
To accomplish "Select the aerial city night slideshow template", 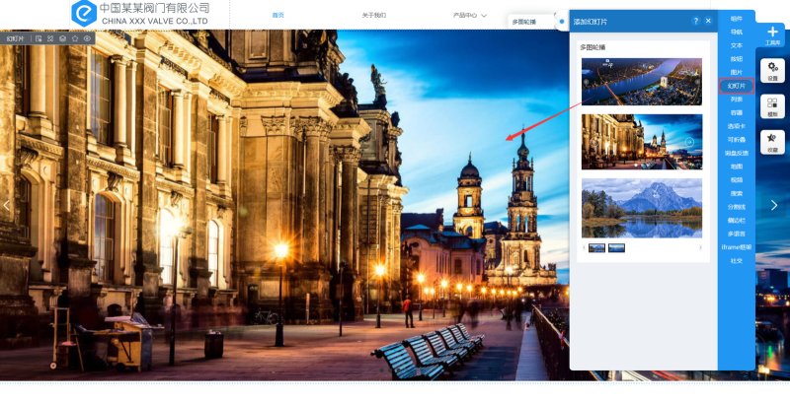I will (x=641, y=82).
